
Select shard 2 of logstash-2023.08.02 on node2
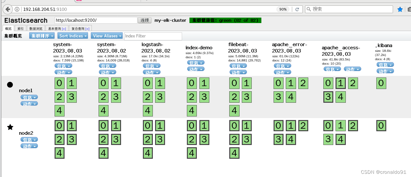point(148,139)
